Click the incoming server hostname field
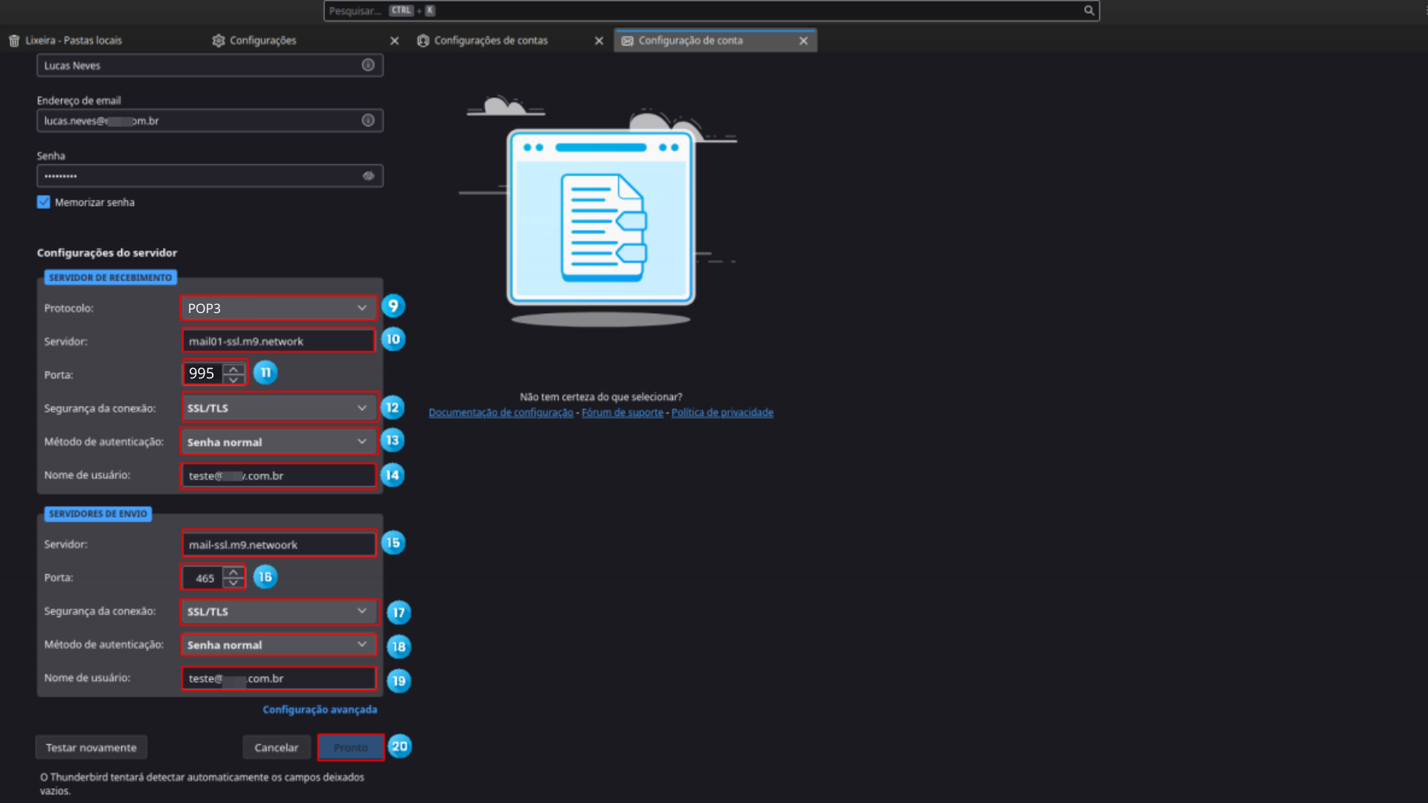The image size is (1428, 803). tap(278, 341)
